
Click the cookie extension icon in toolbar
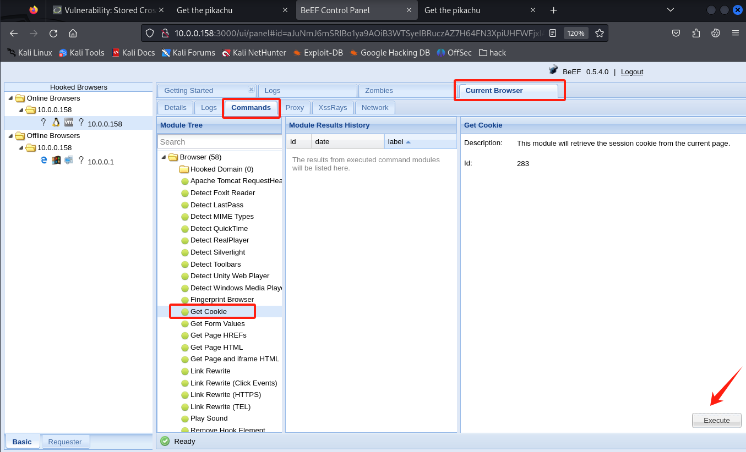pos(716,33)
